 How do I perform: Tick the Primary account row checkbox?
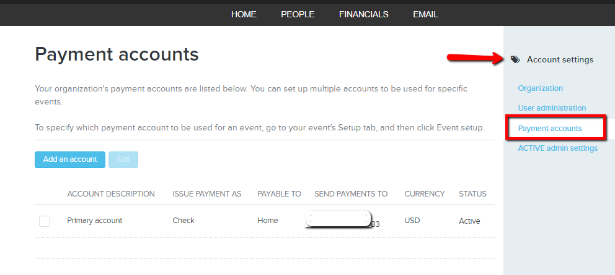coord(45,221)
